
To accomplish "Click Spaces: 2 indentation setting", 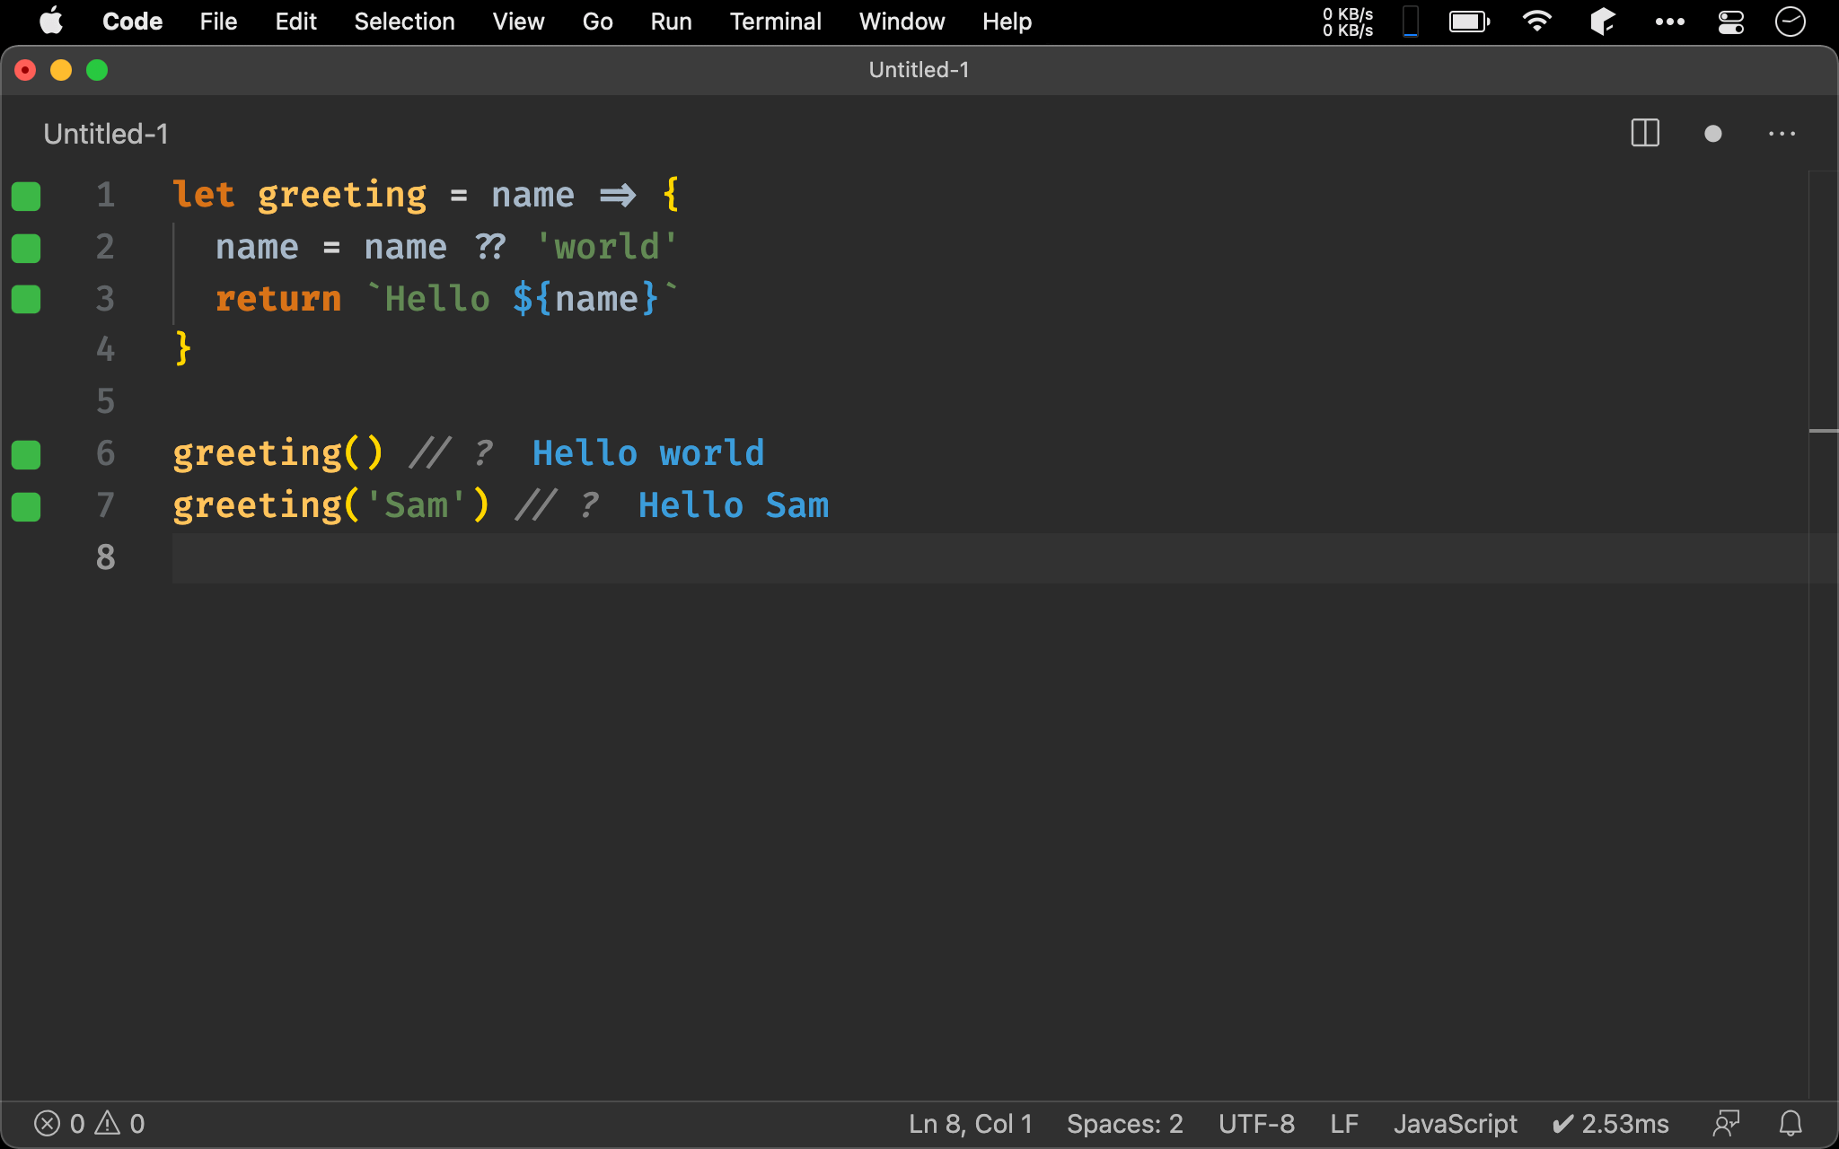I will 1124,1123.
